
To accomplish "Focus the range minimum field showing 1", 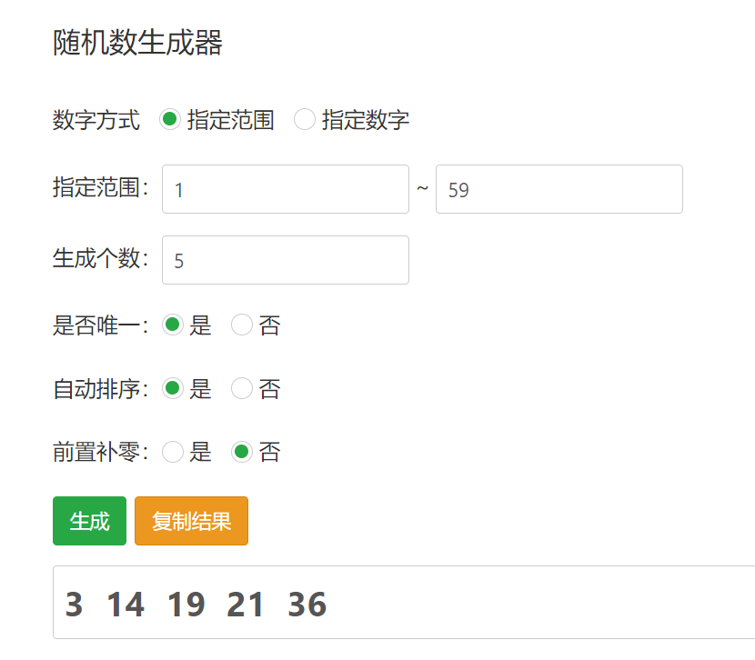I will [286, 189].
